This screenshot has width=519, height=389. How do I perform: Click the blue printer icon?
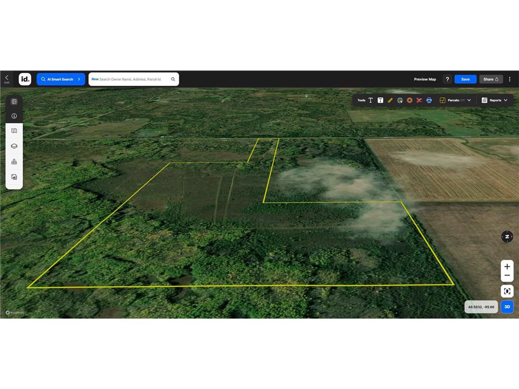coord(429,100)
